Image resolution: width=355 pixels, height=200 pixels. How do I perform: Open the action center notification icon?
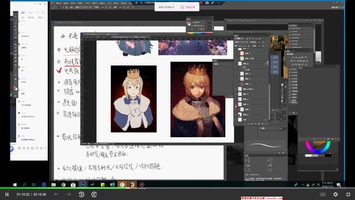[338, 185]
